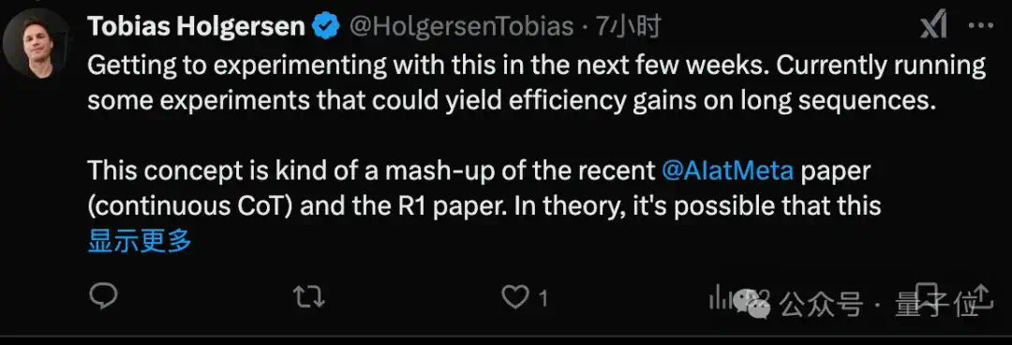1012x345 pixels.
Task: Click the WeChat logo watermark
Action: (x=752, y=304)
